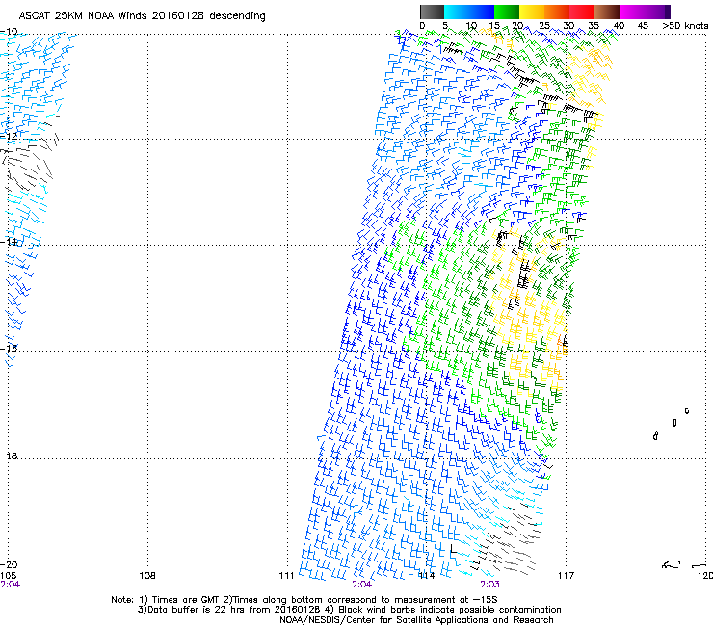This screenshot has height=626, width=713.
Task: Click the '108' longitude axis label
Action: point(146,576)
